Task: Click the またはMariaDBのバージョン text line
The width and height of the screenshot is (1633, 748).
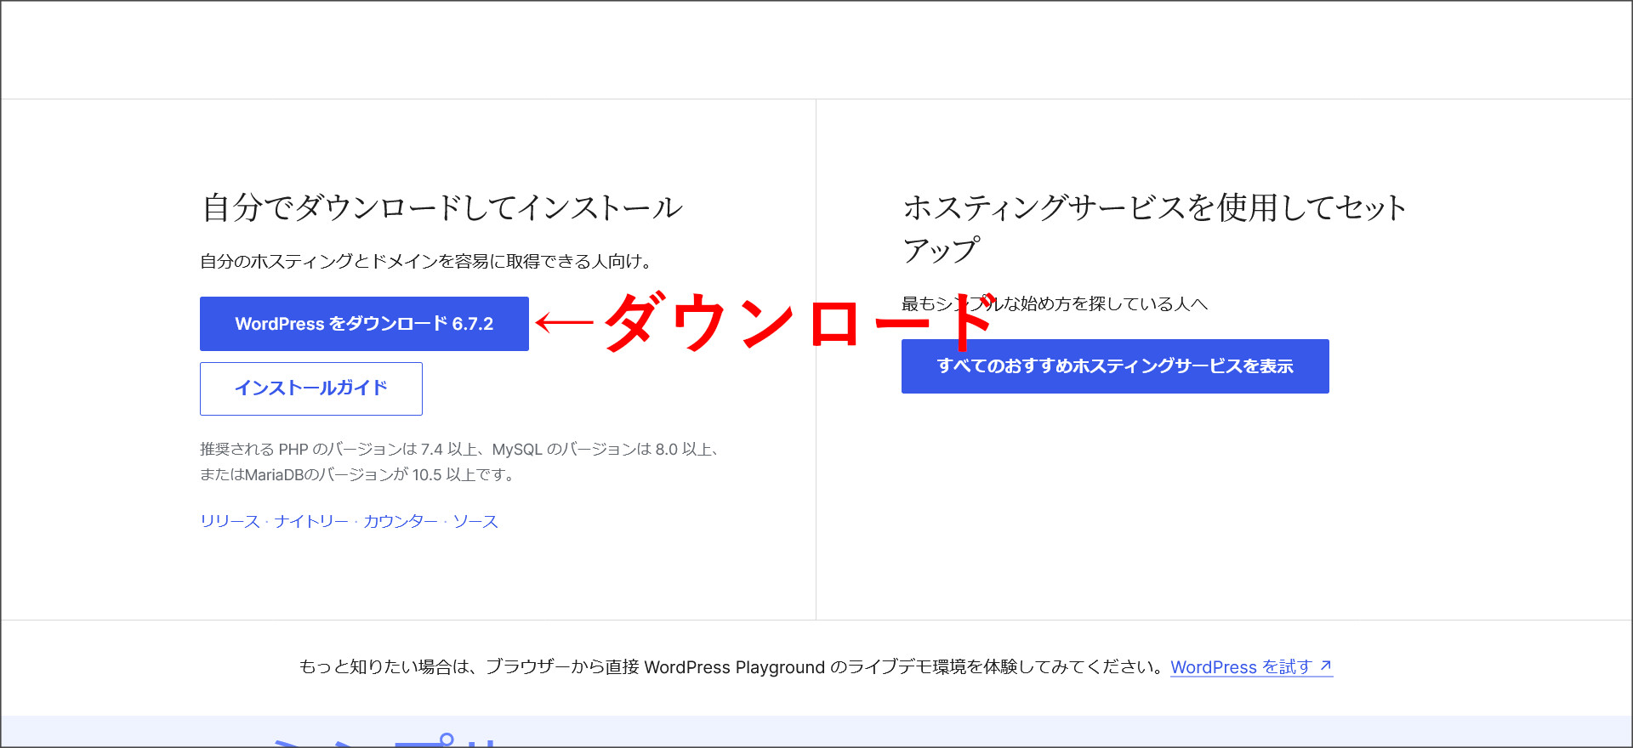Action: point(357,474)
